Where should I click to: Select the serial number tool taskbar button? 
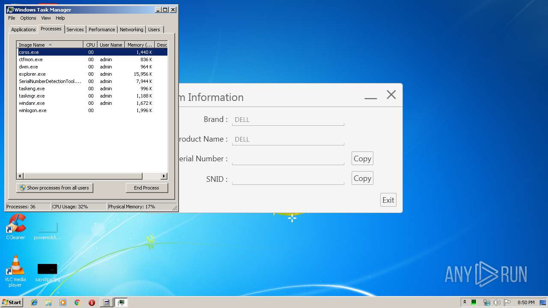click(x=106, y=302)
